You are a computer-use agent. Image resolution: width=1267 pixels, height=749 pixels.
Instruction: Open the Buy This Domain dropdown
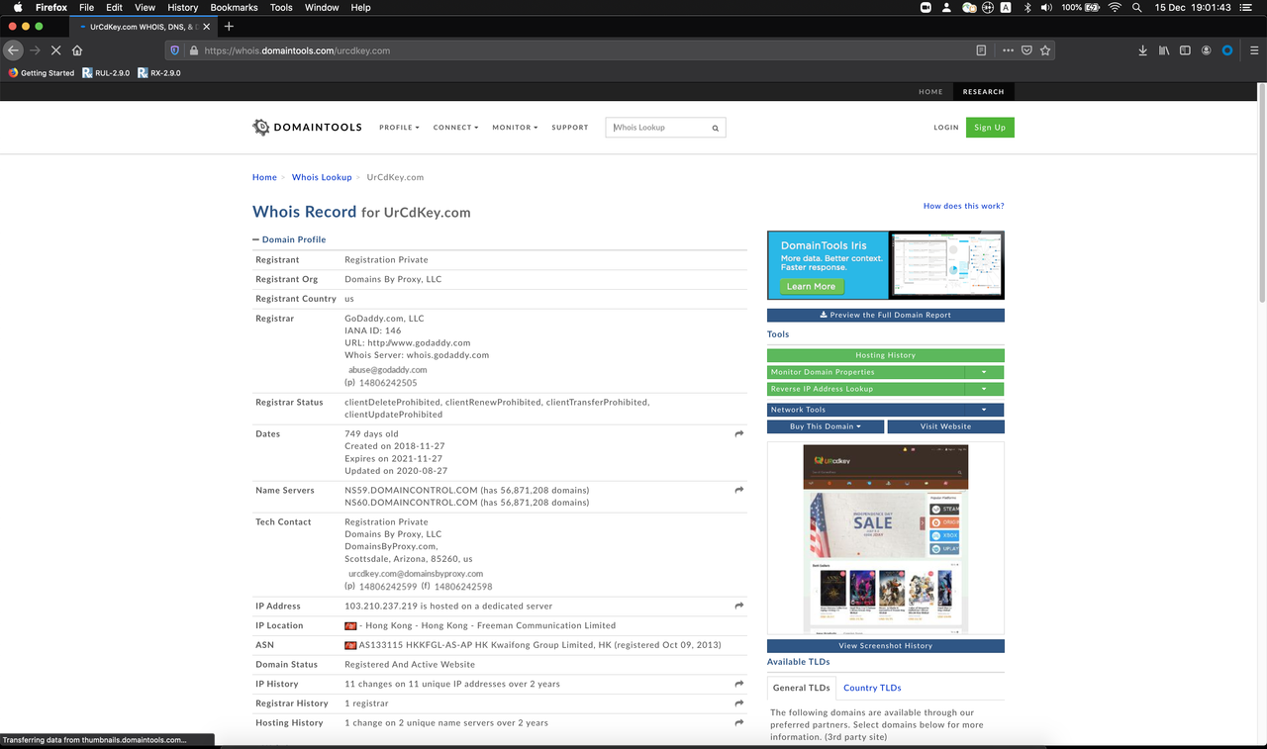(826, 426)
